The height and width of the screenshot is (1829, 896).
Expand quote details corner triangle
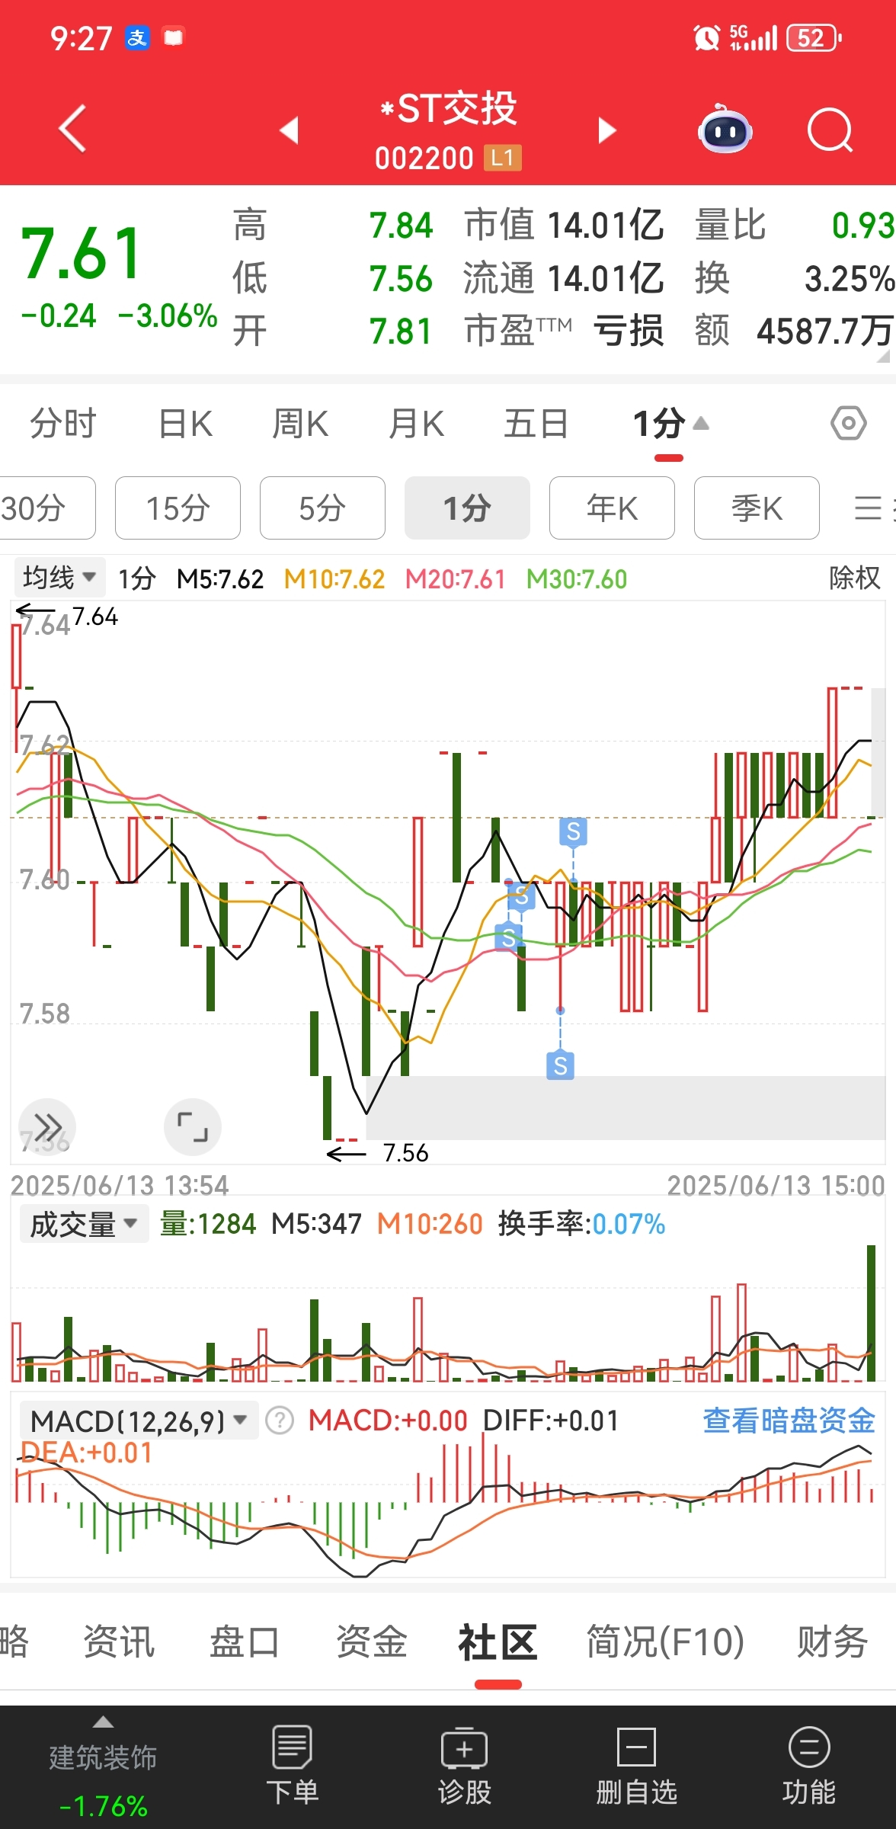tap(883, 356)
